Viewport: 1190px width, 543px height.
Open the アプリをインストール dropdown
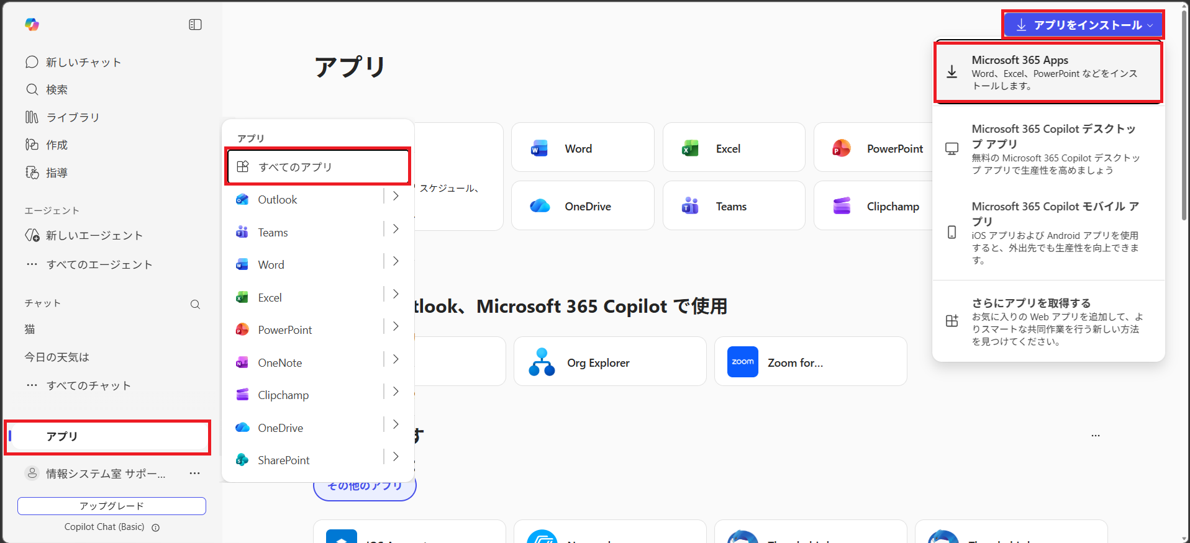[x=1083, y=25]
